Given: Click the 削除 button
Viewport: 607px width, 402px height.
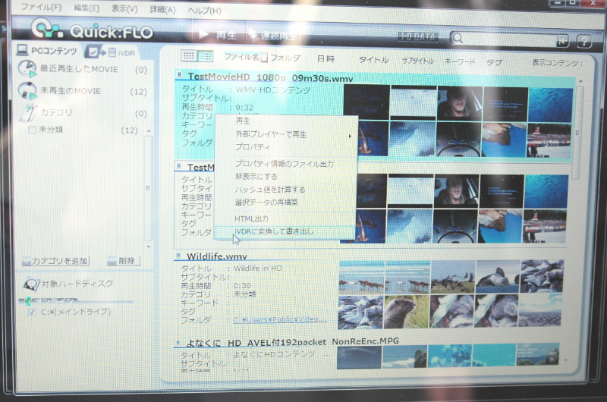Looking at the screenshot, I should [x=123, y=261].
